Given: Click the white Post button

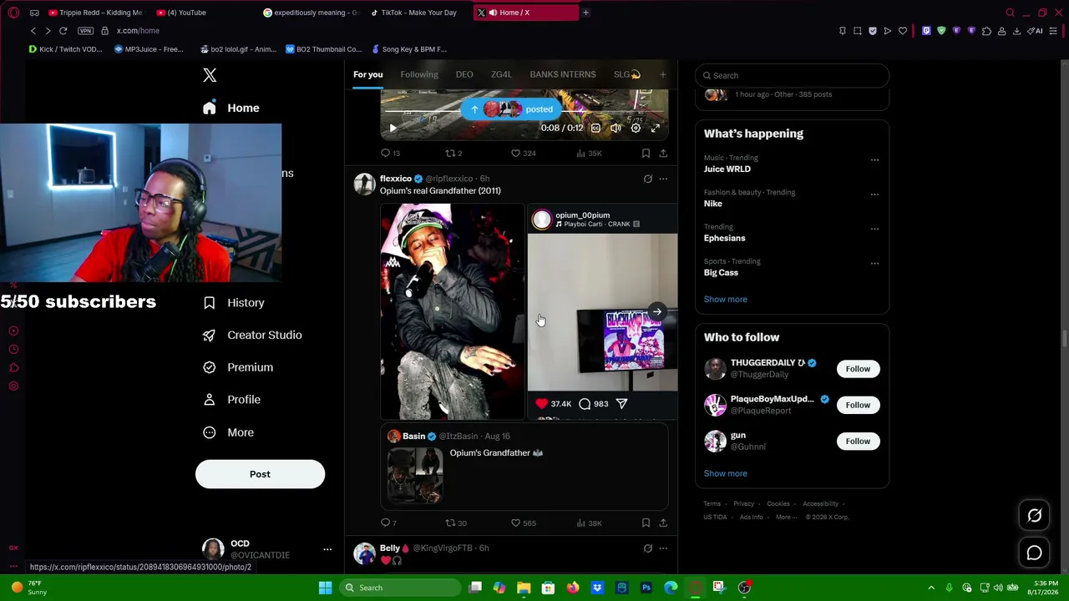Looking at the screenshot, I should [260, 474].
